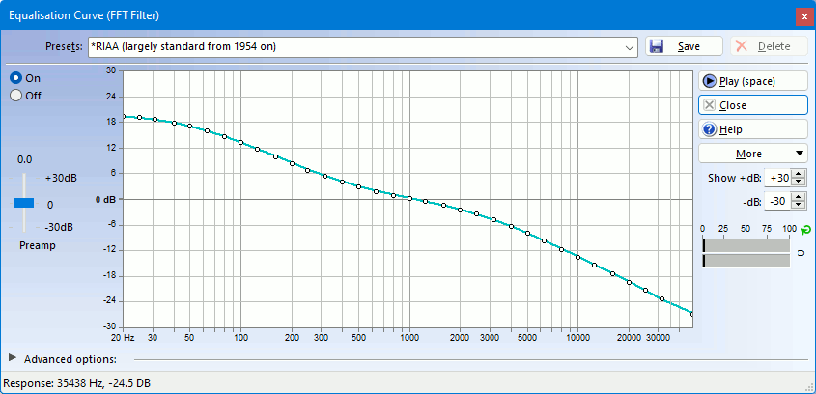The image size is (816, 394).
Task: Click the 0.0 preamp value readout
Action: pyautogui.click(x=24, y=159)
